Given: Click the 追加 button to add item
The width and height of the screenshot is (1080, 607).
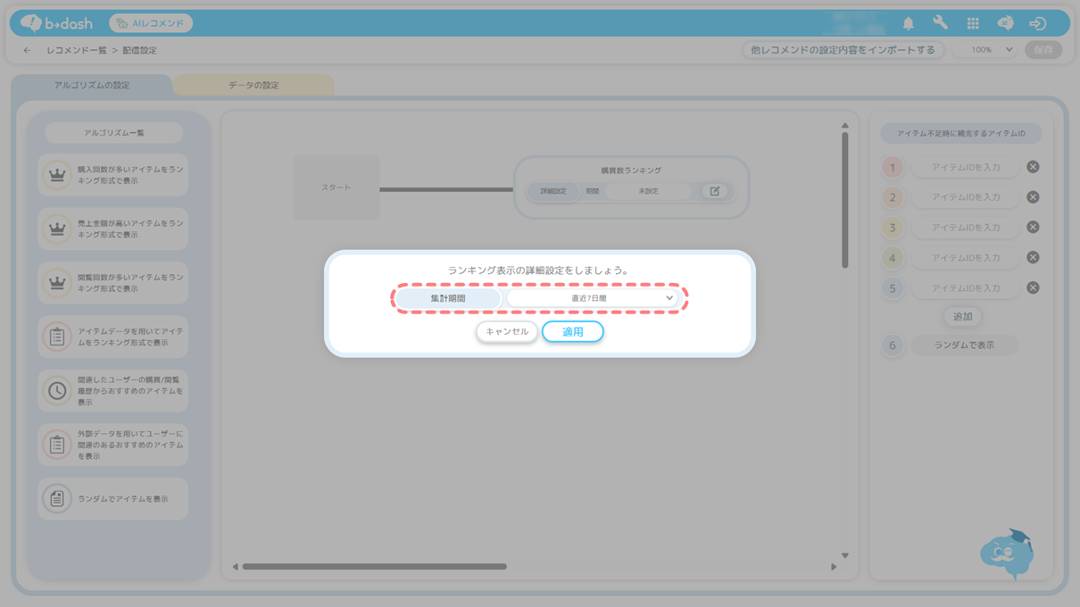Looking at the screenshot, I should 962,317.
